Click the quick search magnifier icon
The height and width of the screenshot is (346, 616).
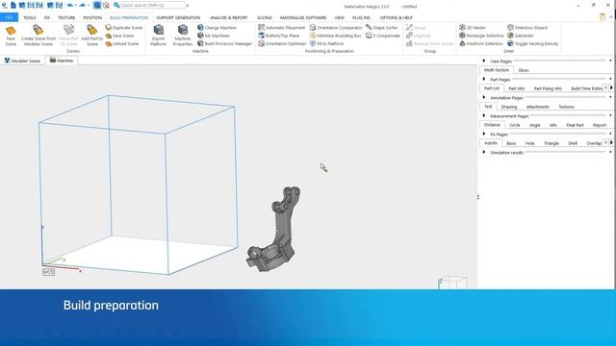pyautogui.click(x=116, y=6)
